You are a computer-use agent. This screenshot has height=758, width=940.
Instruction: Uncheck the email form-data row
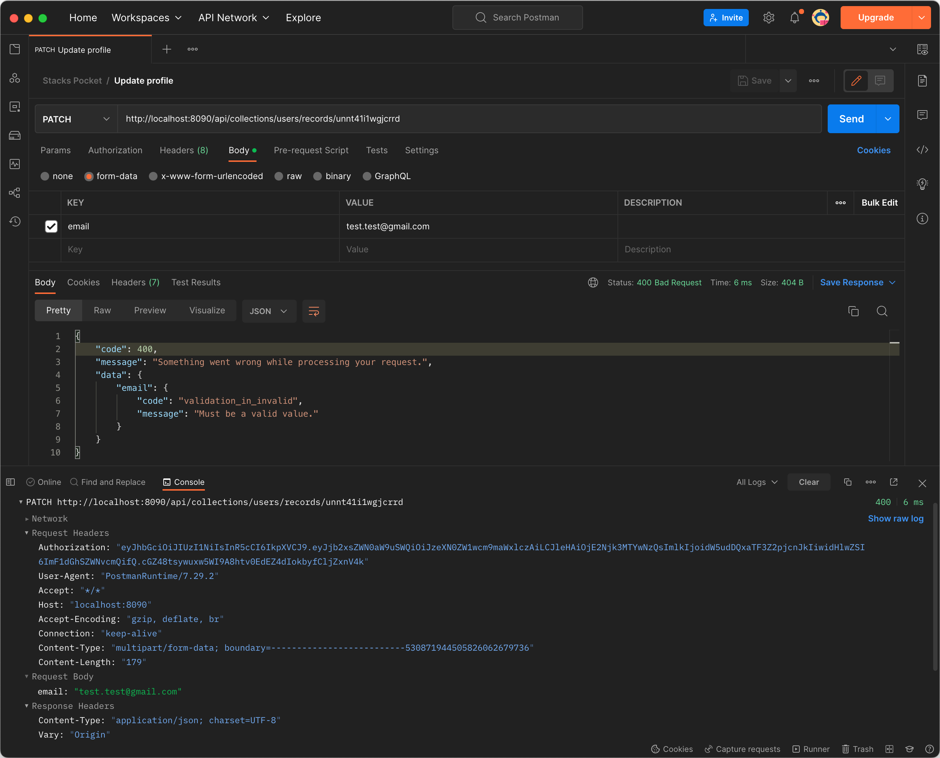[51, 226]
